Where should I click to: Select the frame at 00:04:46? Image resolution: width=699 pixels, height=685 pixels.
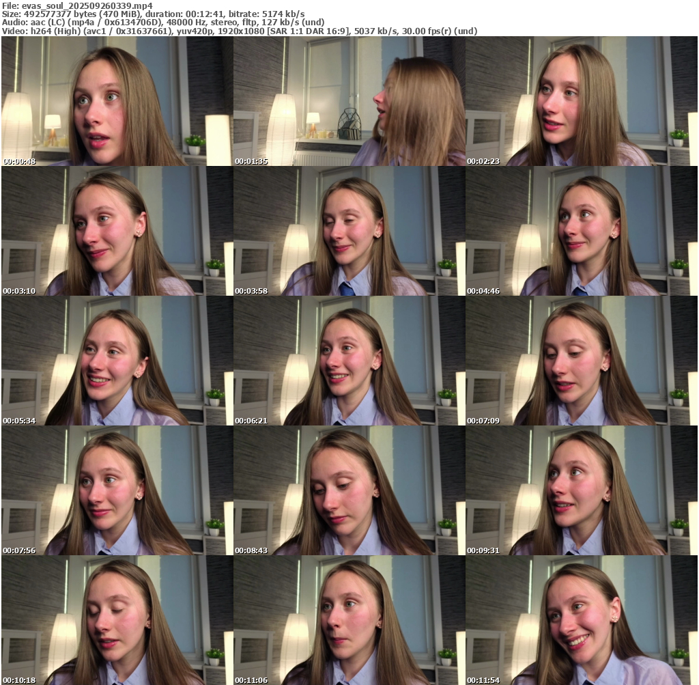(x=582, y=231)
